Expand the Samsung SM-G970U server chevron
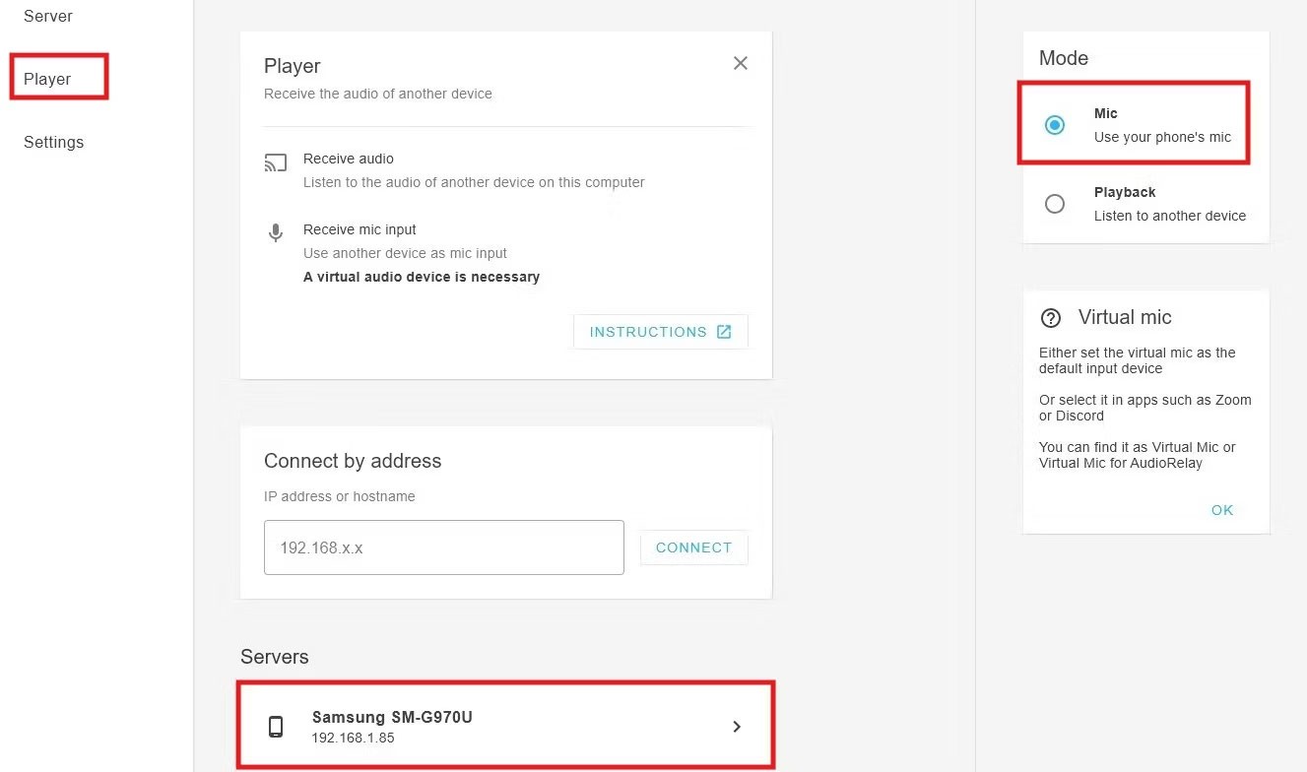The height and width of the screenshot is (772, 1307). point(737,727)
